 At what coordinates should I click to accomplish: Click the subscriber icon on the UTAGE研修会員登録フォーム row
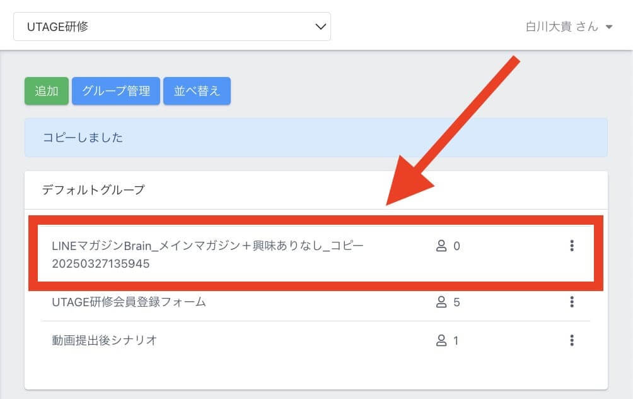441,302
